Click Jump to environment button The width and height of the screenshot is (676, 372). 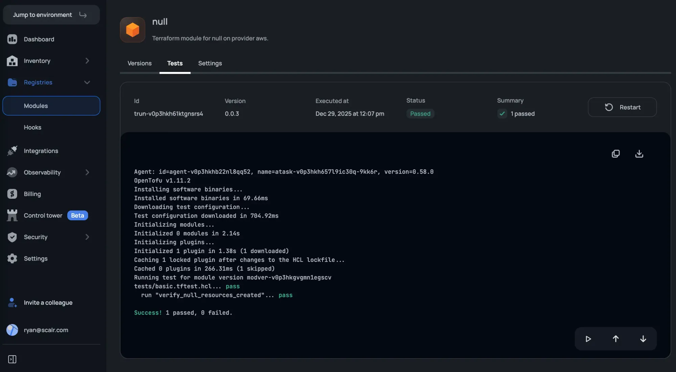pyautogui.click(x=51, y=15)
